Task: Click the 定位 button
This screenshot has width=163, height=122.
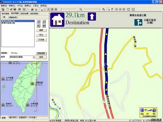Action: coord(41,35)
